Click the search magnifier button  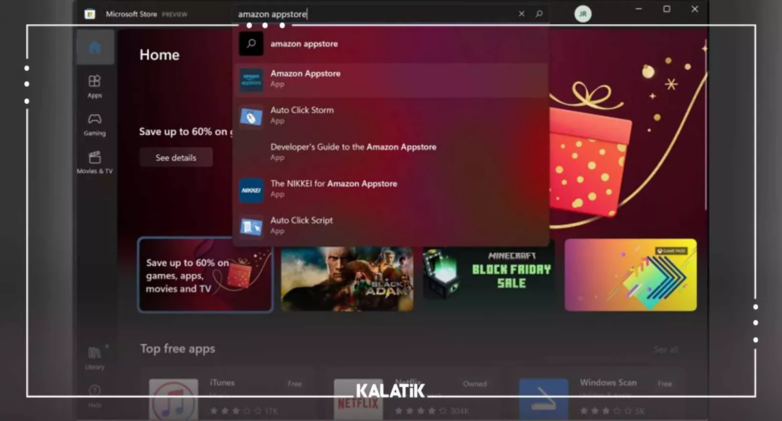pyautogui.click(x=539, y=14)
